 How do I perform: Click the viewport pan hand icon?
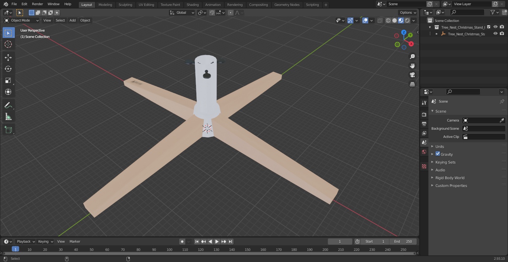[412, 66]
